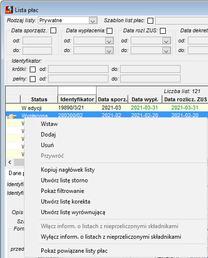Open the Rodzaj listy dropdown
The image size is (208, 258).
pos(93,21)
